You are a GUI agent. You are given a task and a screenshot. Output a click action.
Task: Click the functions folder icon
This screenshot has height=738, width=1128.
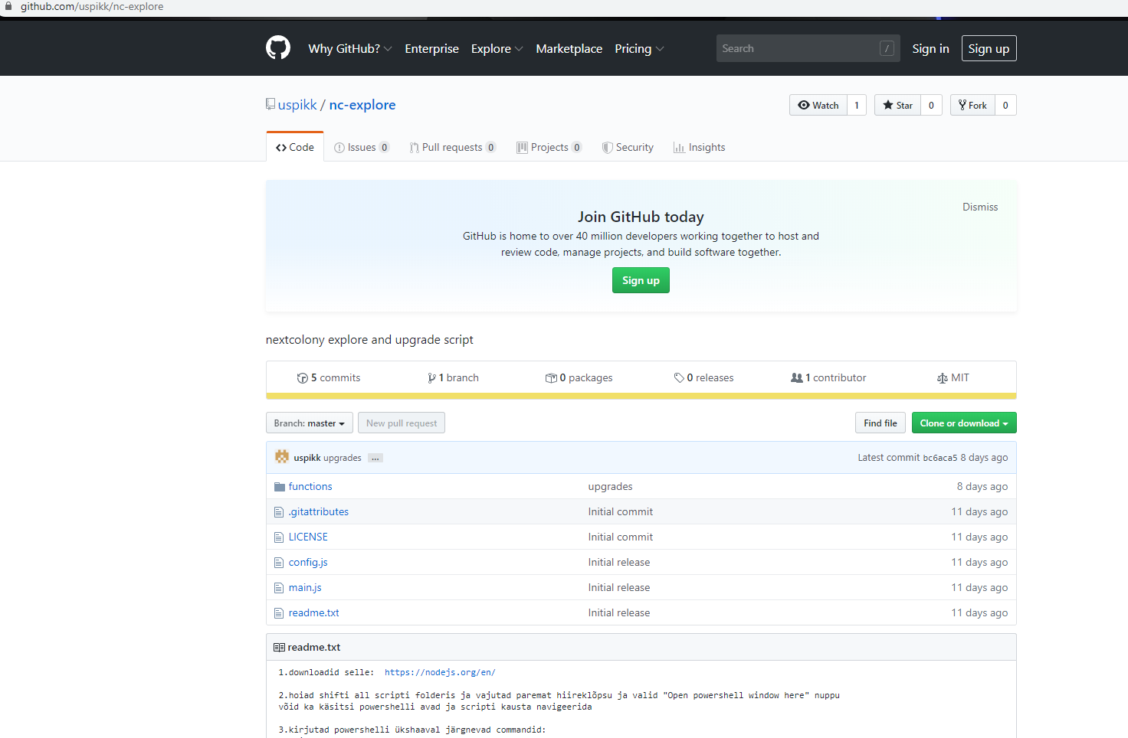280,487
